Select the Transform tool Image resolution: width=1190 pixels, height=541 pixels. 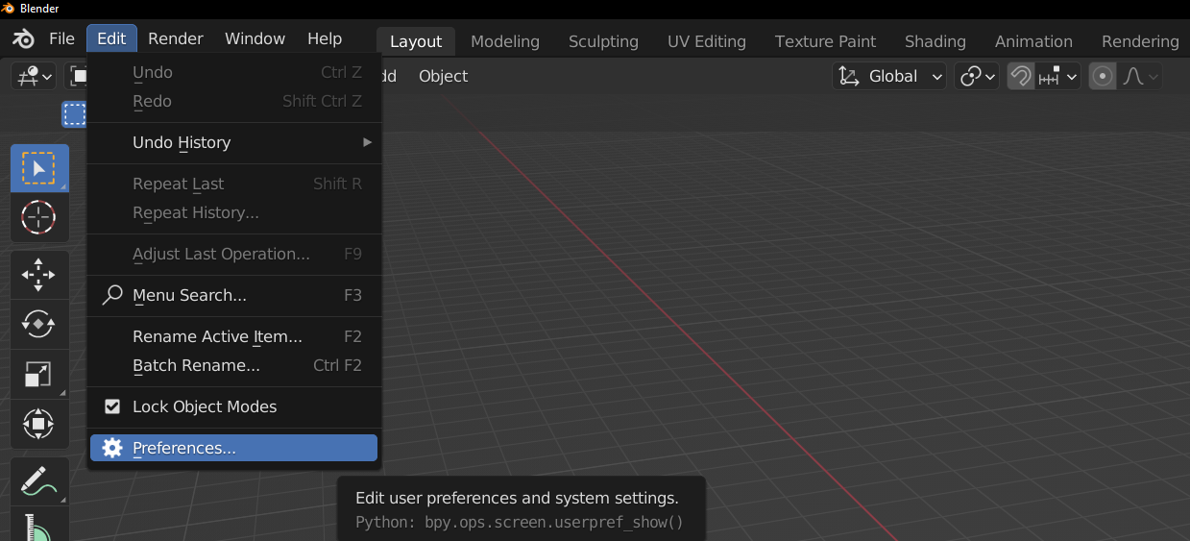tap(39, 423)
